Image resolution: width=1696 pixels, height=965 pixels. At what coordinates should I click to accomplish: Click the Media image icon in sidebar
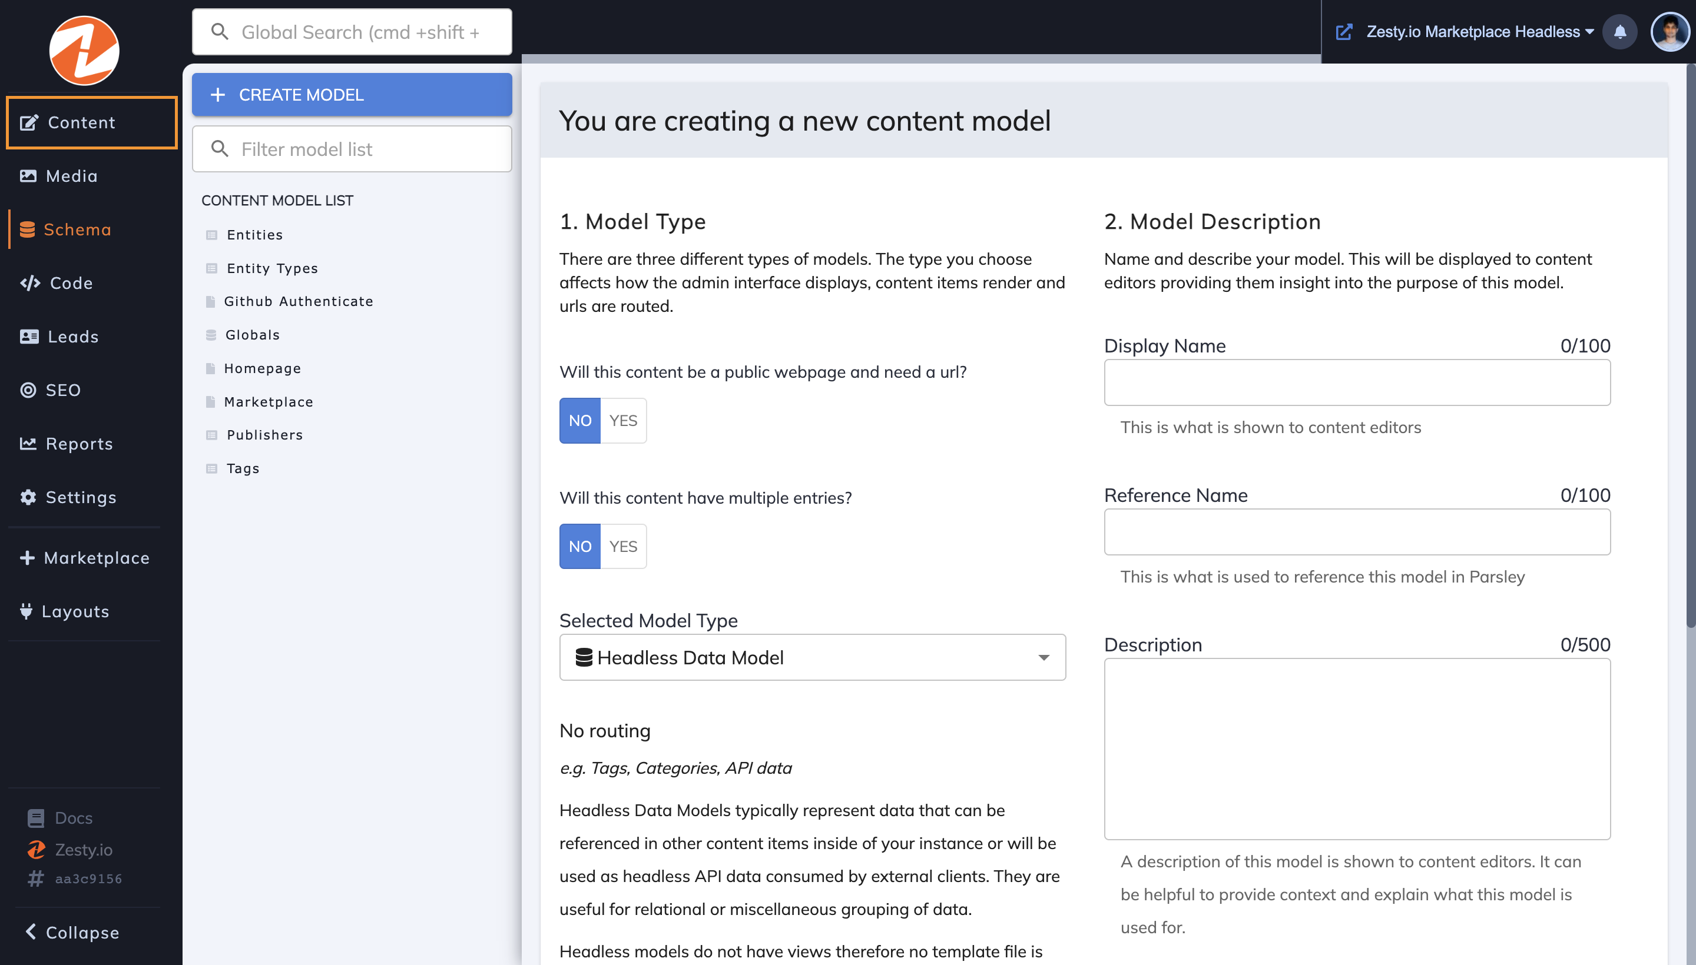(28, 175)
